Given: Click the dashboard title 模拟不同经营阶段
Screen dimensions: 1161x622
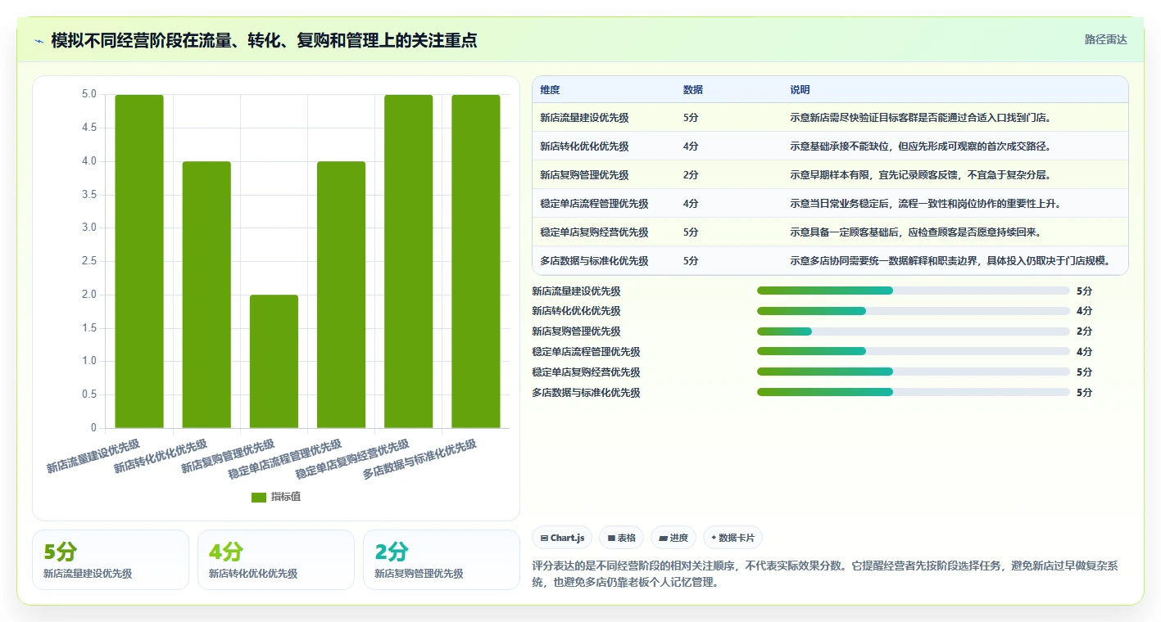Looking at the screenshot, I should (x=264, y=40).
